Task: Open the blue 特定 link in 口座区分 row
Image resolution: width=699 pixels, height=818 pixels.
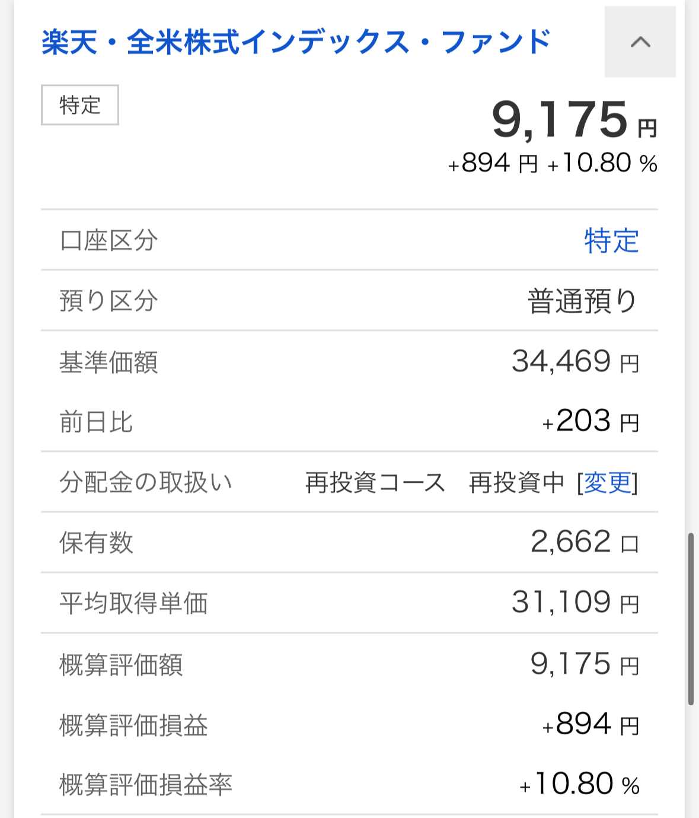Action: coord(611,241)
